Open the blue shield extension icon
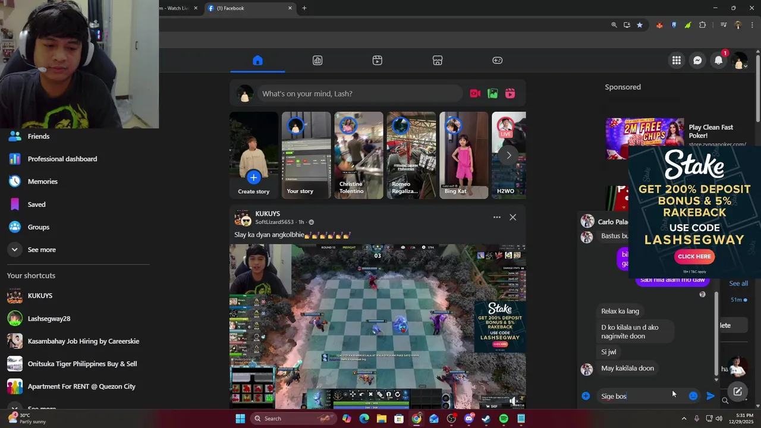The height and width of the screenshot is (428, 761). coord(674,25)
